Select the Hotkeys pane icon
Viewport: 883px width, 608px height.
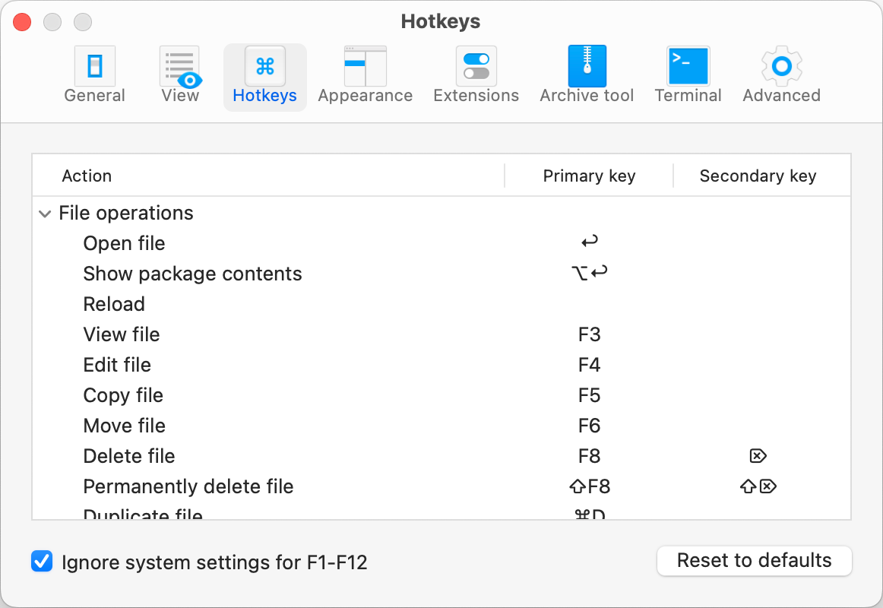click(264, 74)
